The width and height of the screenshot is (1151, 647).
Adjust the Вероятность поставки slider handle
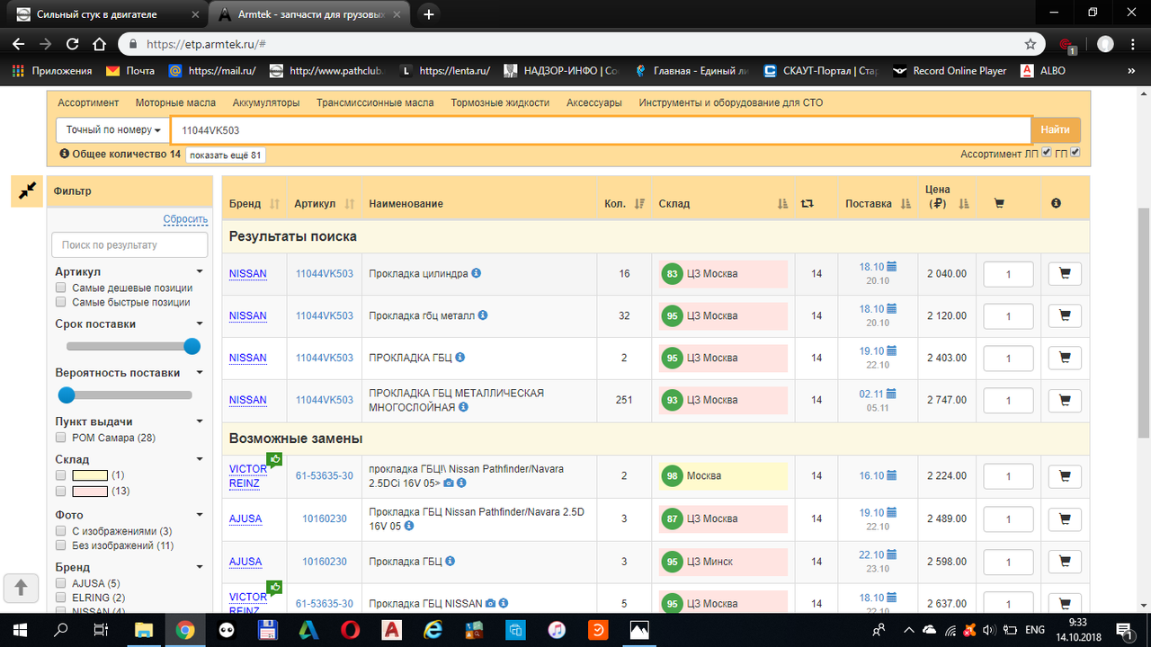click(x=66, y=394)
